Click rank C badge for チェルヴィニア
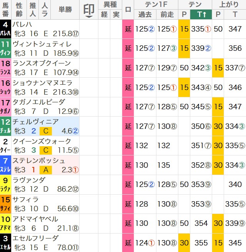This screenshot has width=246, height=252. (46, 131)
